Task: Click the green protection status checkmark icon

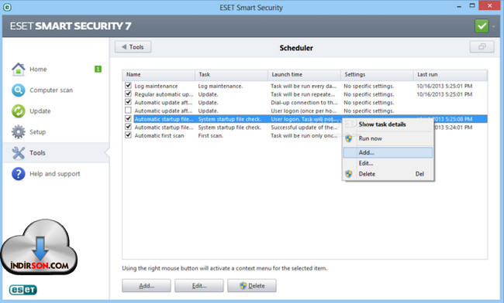Action: (x=482, y=26)
